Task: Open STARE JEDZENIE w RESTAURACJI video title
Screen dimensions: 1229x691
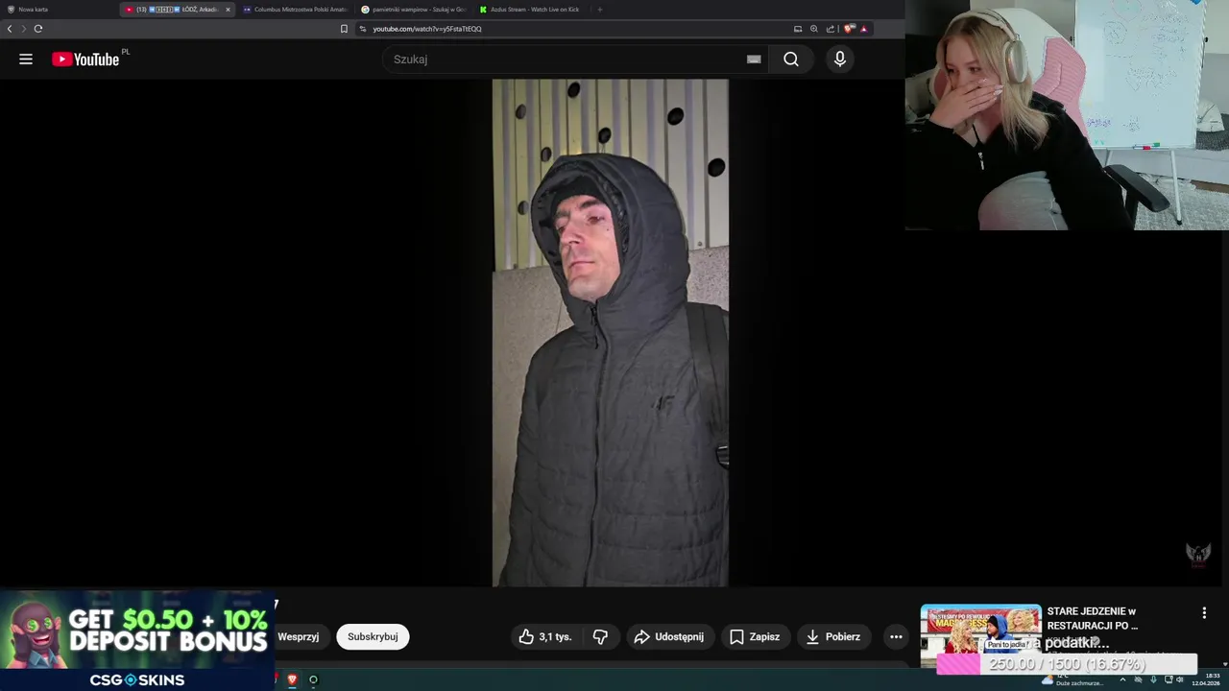Action: coord(1093,618)
